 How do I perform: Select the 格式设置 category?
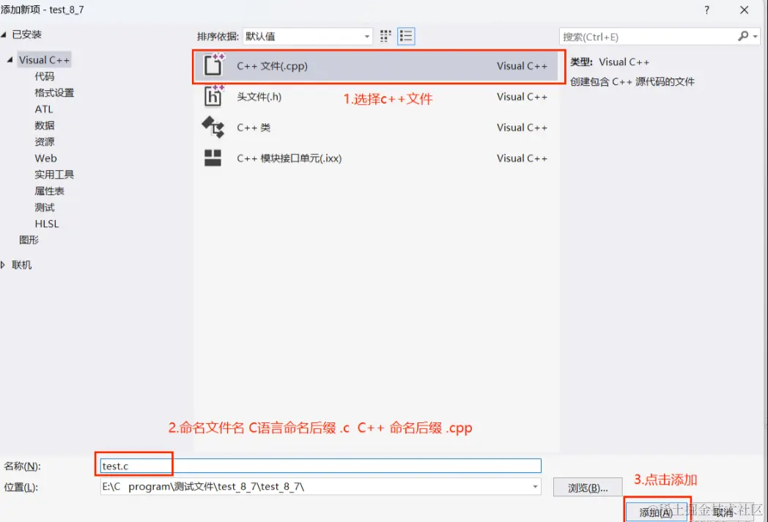click(x=54, y=92)
